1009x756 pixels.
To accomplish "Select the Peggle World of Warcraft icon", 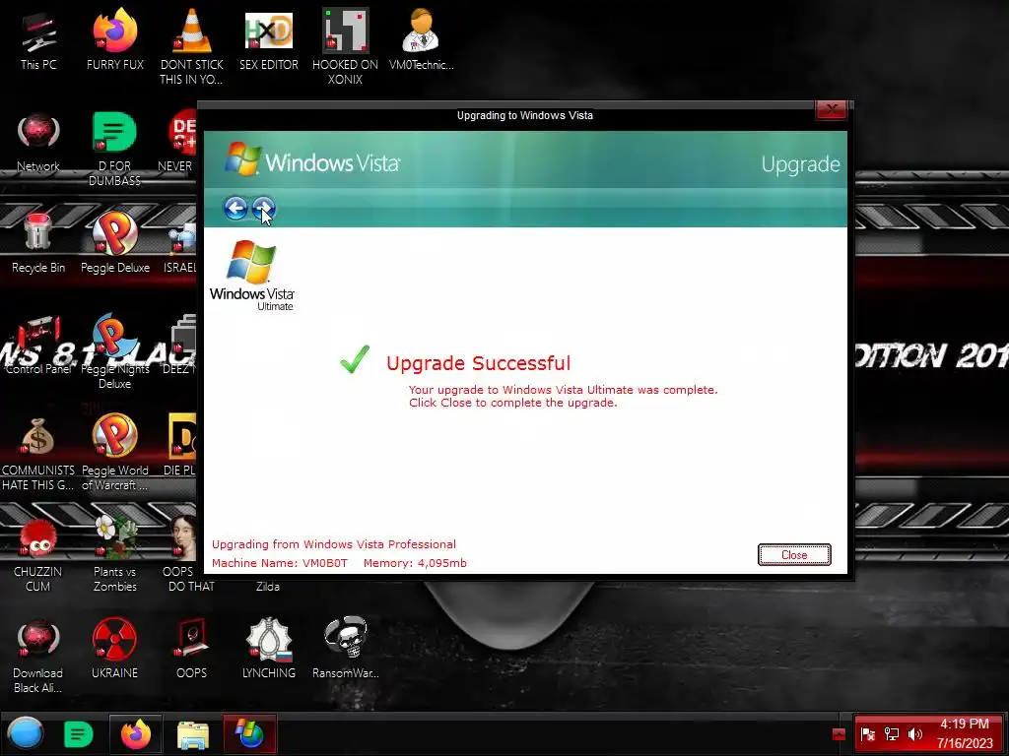I will click(x=114, y=453).
